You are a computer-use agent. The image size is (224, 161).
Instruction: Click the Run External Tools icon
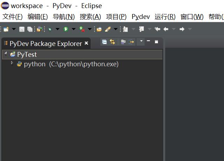[x=82, y=29]
